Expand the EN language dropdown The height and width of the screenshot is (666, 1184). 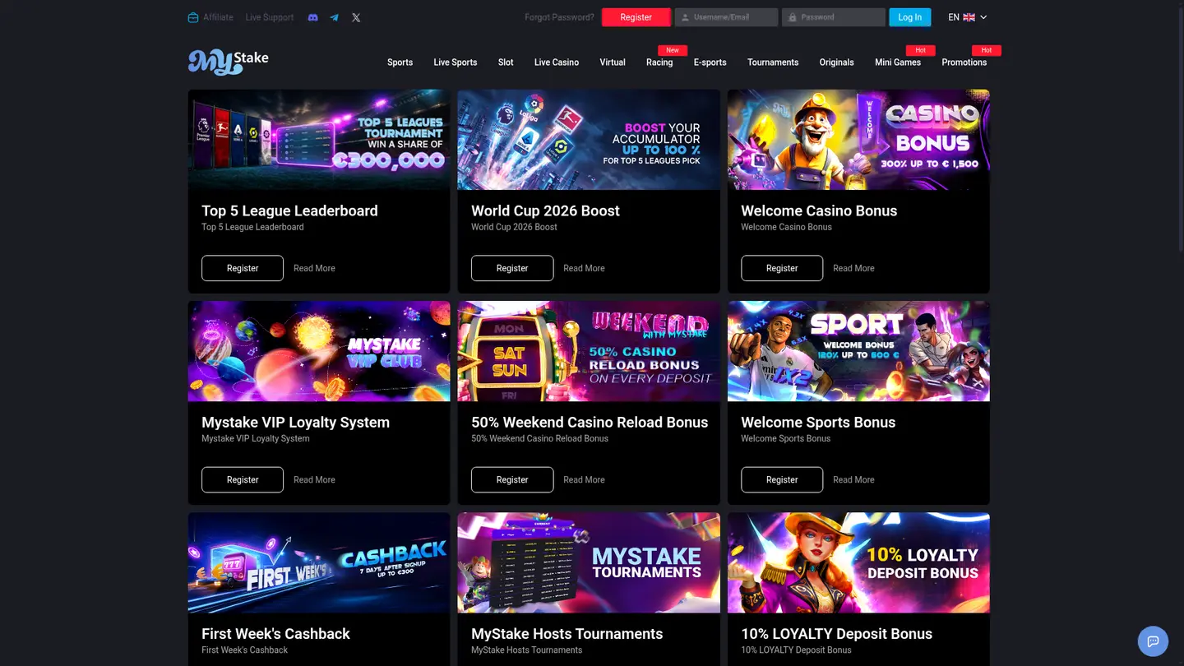968,17
